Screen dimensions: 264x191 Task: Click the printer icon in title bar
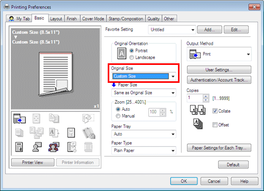pyautogui.click(x=7, y=7)
